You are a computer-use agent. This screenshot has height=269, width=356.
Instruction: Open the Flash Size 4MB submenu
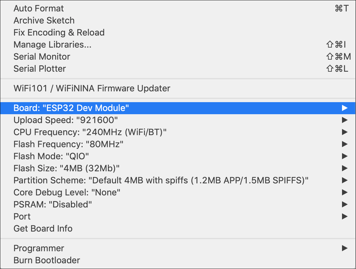(178, 168)
